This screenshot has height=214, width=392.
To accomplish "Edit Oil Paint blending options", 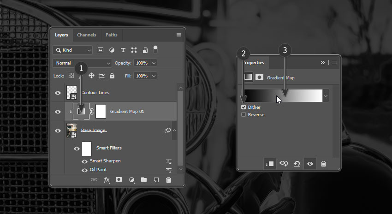I will click(169, 170).
